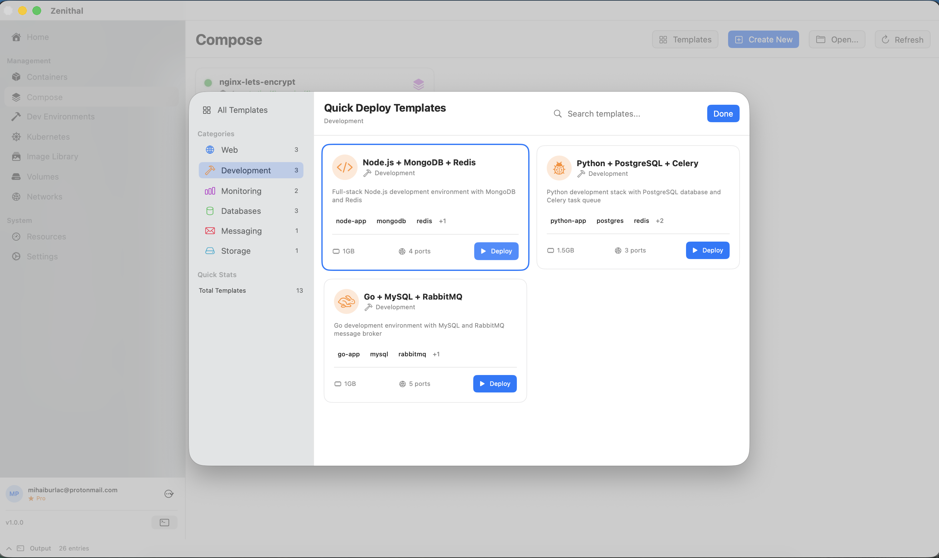Viewport: 939px width, 558px height.
Task: Deploy the Node.js + MongoDB + Redis template
Action: point(496,251)
